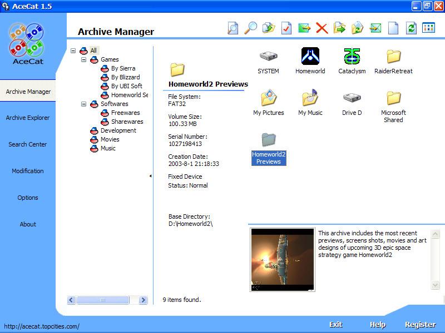Select the All category in tree
This screenshot has width=445, height=333.
93,51
